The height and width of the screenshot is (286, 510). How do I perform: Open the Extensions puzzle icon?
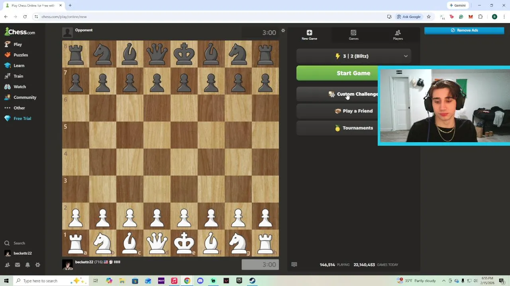coord(480,17)
